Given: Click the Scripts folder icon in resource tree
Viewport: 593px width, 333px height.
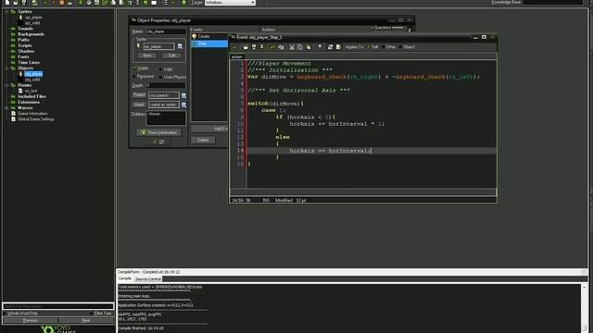Looking at the screenshot, I should tap(13, 45).
